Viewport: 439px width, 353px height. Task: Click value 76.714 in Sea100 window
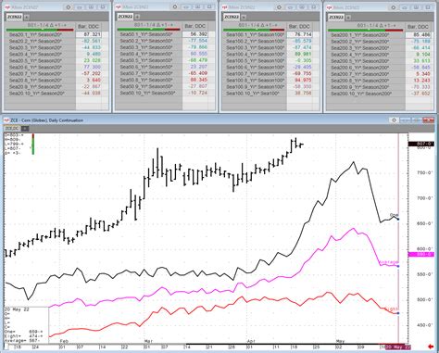point(303,34)
